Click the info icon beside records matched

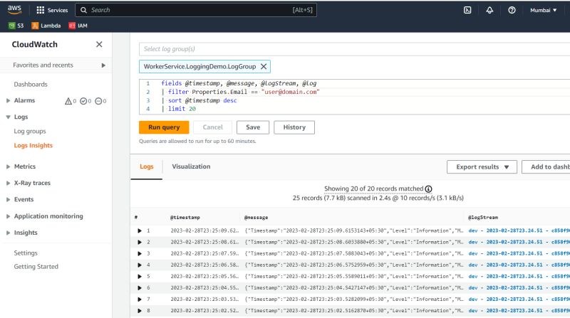pyautogui.click(x=429, y=189)
